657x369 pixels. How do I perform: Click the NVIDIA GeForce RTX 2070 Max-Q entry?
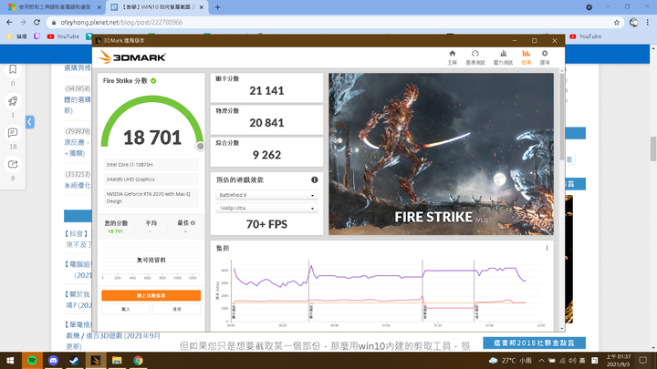151,198
